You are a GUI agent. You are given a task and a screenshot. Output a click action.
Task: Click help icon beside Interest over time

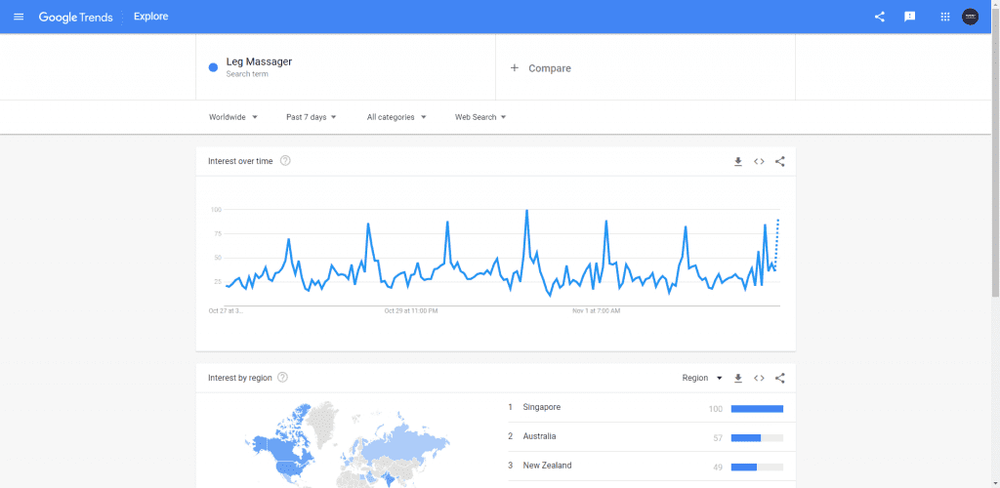285,161
